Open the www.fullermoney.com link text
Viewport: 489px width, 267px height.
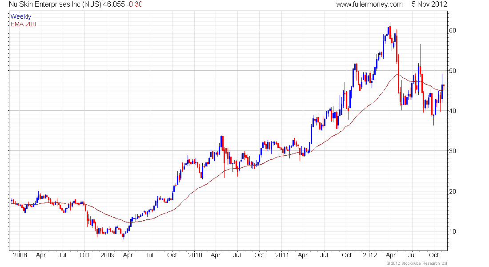click(x=369, y=4)
